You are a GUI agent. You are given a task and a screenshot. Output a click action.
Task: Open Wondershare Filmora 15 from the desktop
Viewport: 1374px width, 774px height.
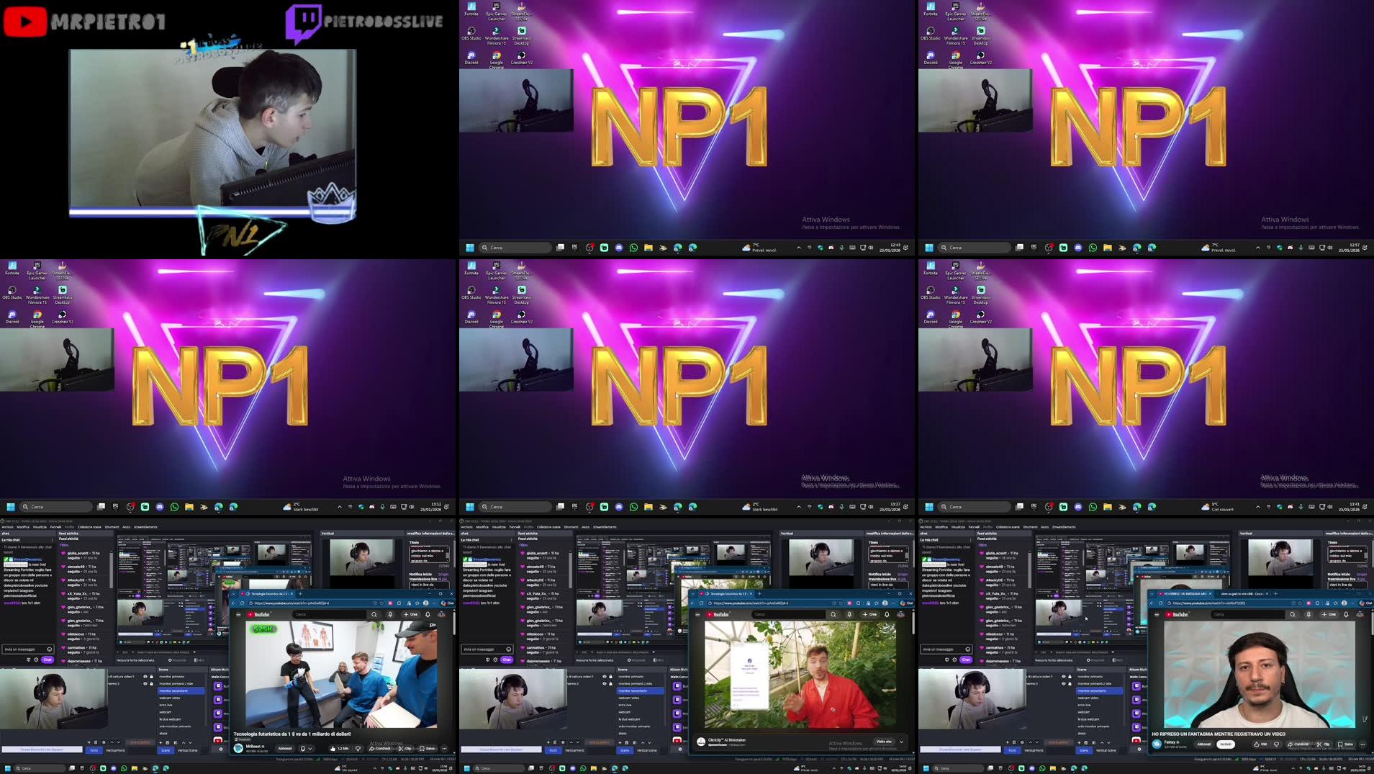tap(496, 31)
